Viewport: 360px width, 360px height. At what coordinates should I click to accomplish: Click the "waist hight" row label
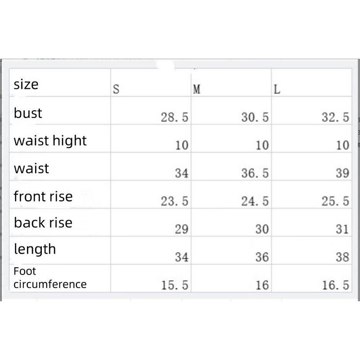pos(50,141)
